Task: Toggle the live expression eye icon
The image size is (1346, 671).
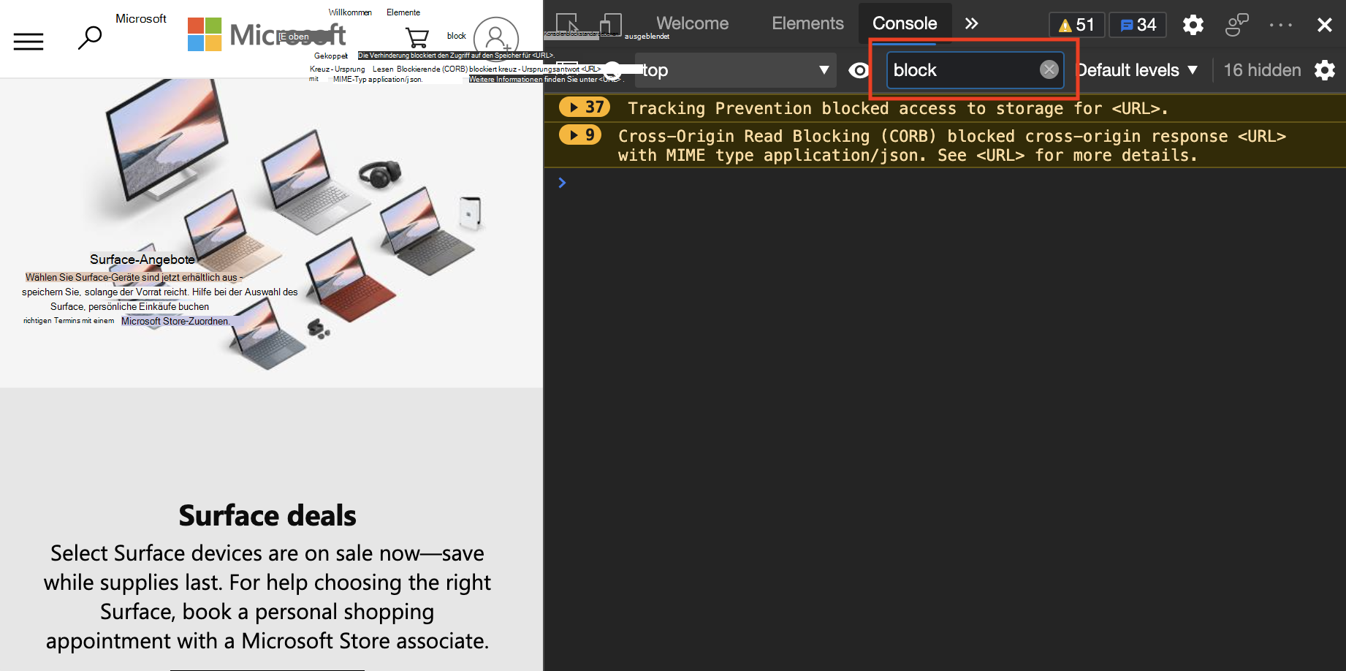Action: (x=859, y=70)
